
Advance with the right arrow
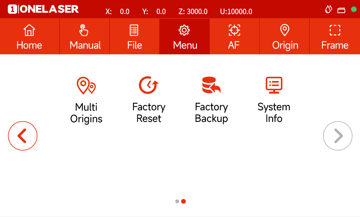point(337,136)
